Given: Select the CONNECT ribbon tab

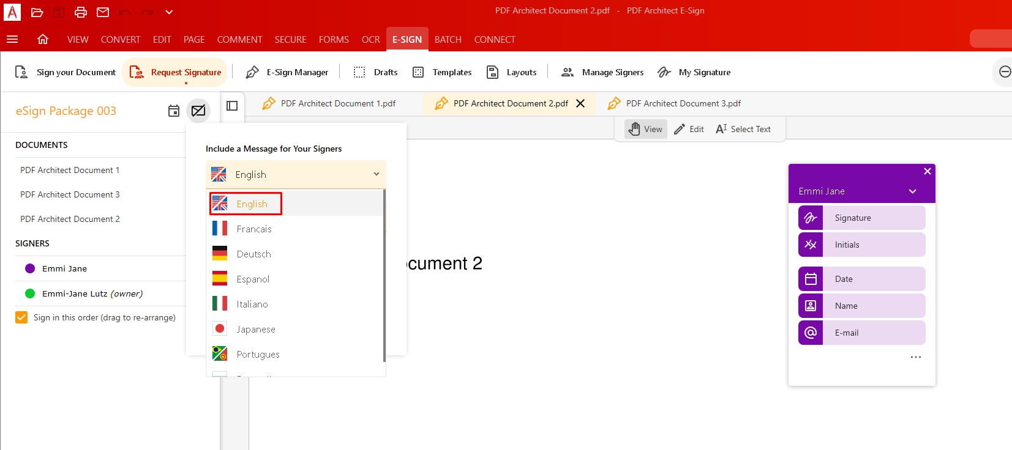Looking at the screenshot, I should point(495,39).
